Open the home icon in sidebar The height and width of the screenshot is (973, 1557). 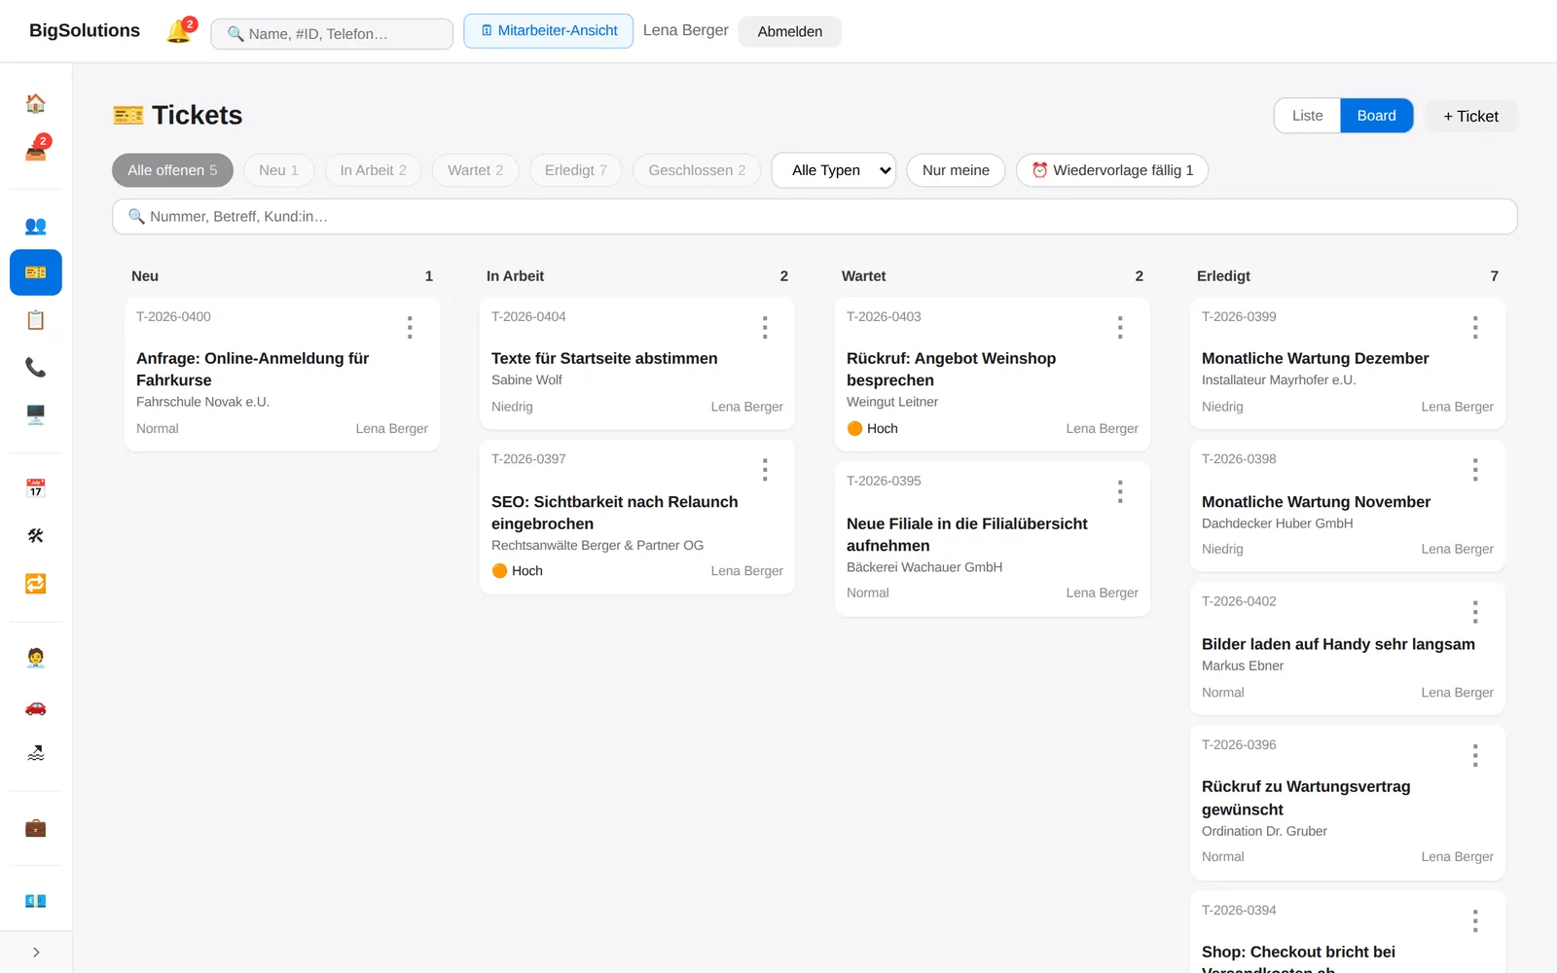click(x=36, y=103)
